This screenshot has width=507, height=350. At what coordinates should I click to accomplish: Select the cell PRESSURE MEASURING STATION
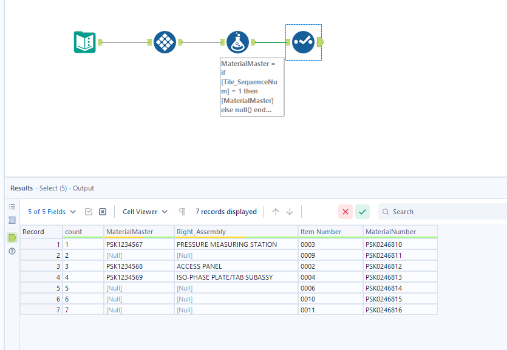coord(236,244)
